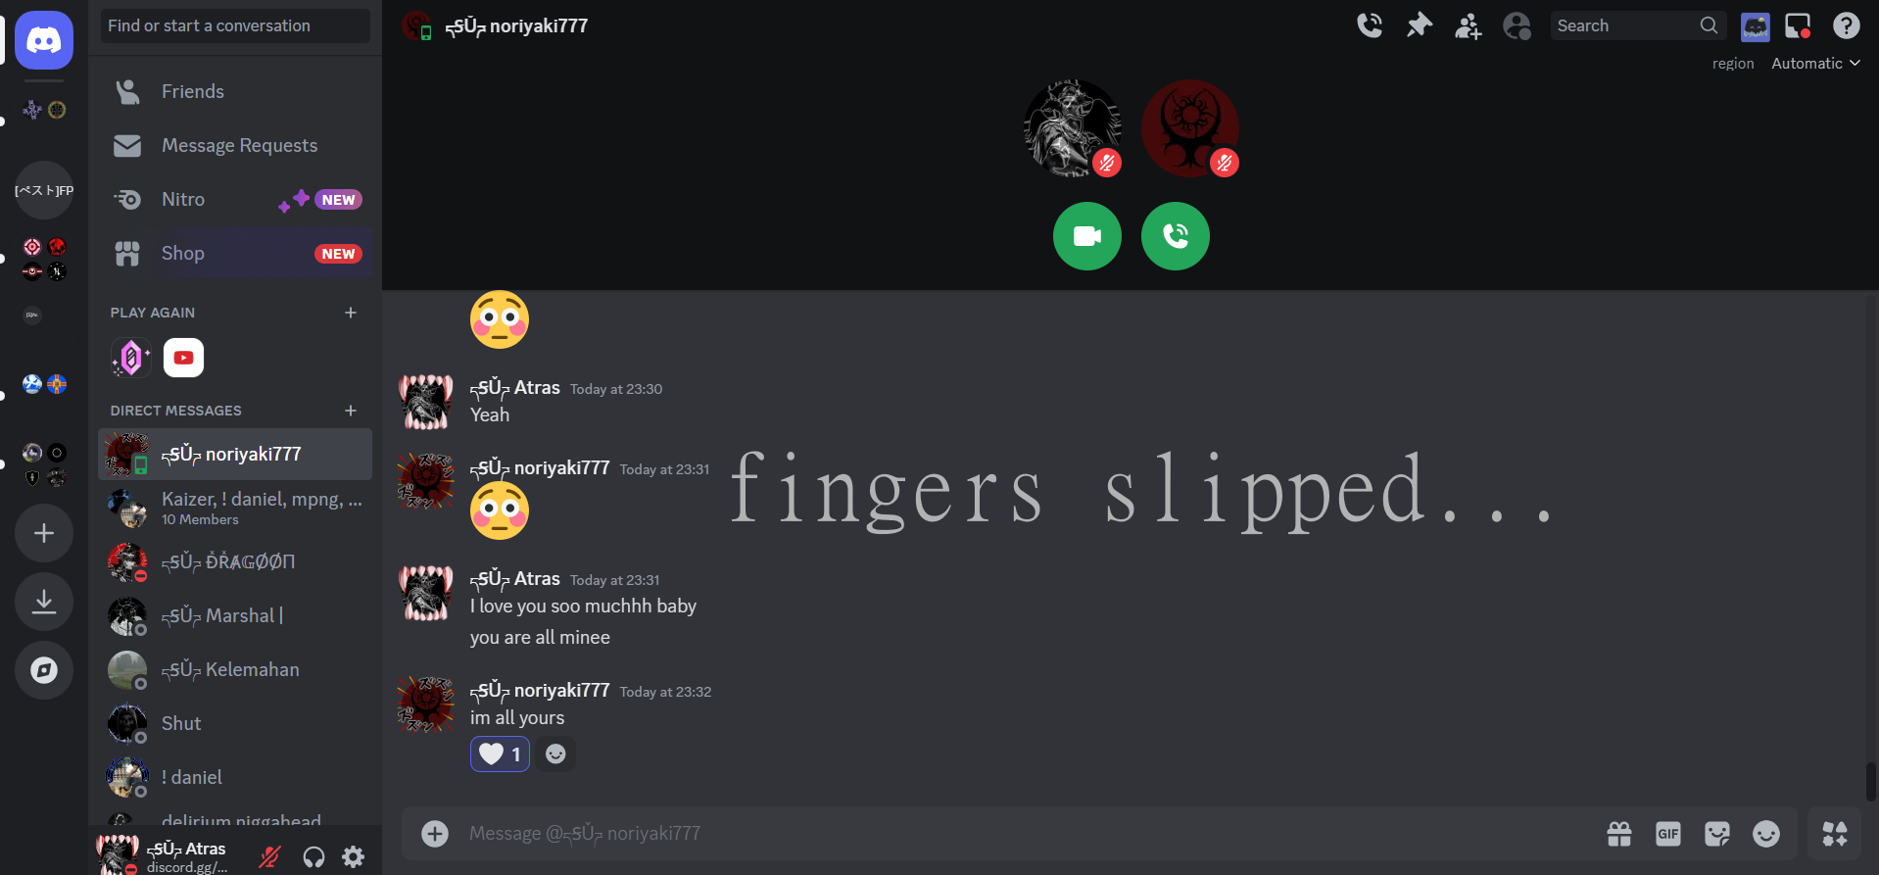Join call with the green video button

point(1087,236)
